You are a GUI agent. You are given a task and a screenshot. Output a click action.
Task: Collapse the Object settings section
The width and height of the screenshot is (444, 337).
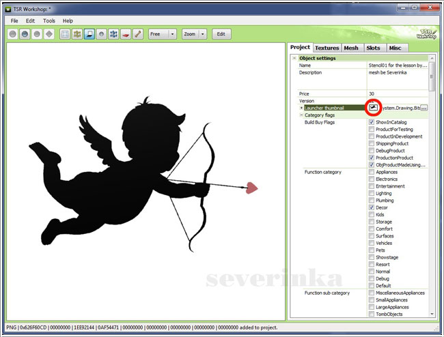coord(295,58)
